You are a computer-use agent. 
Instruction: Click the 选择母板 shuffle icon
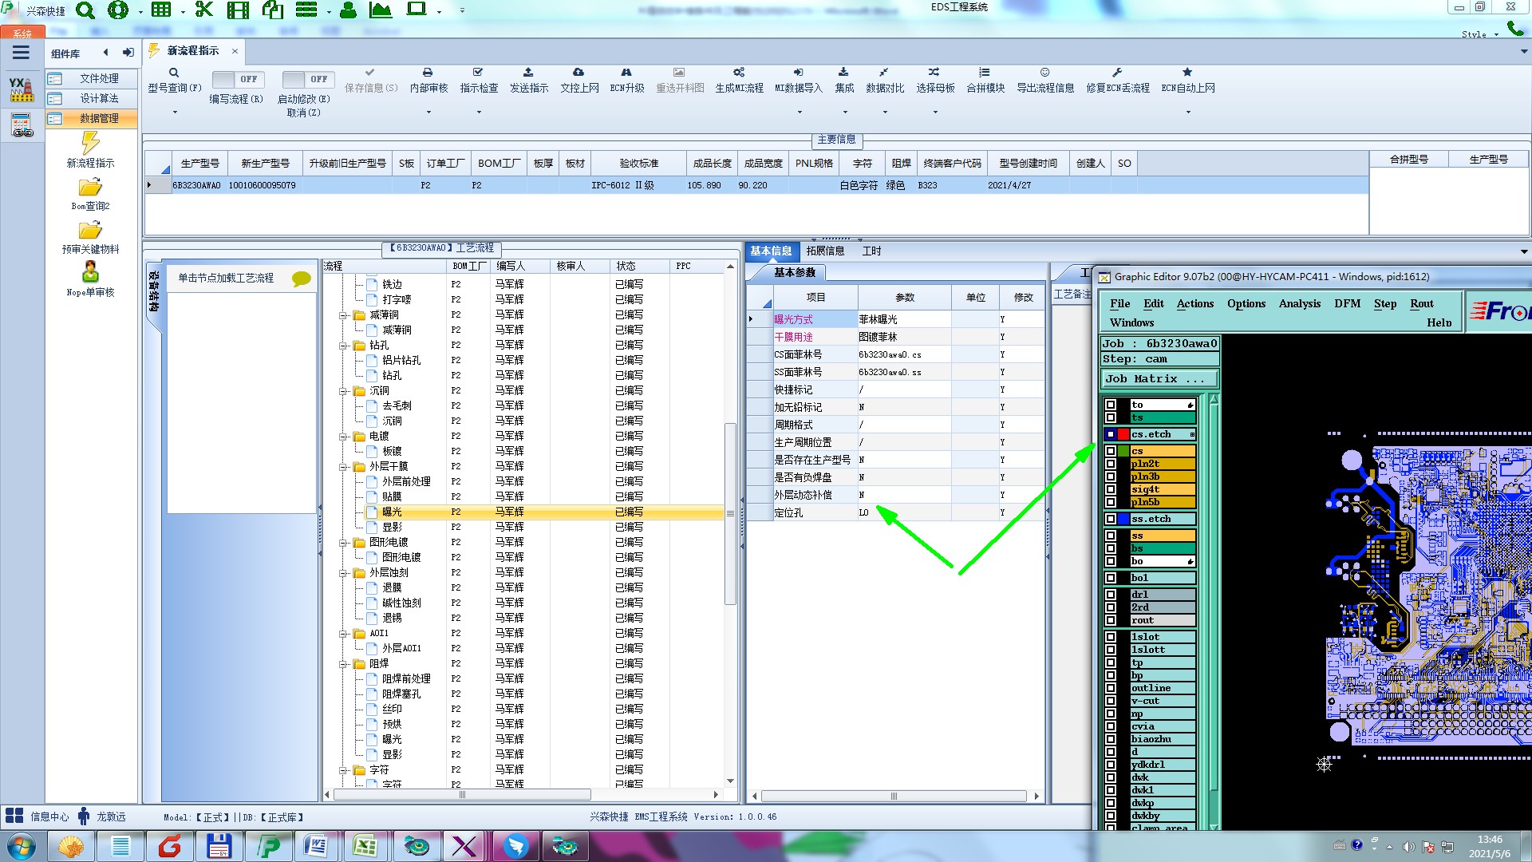point(934,73)
